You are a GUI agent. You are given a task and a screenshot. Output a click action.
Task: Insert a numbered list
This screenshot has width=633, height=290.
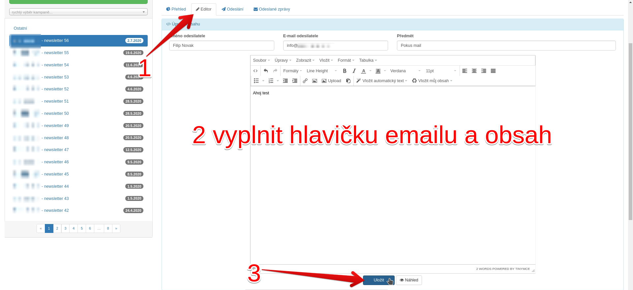[271, 81]
